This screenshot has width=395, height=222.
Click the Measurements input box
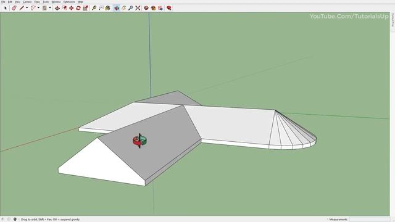[369, 220]
